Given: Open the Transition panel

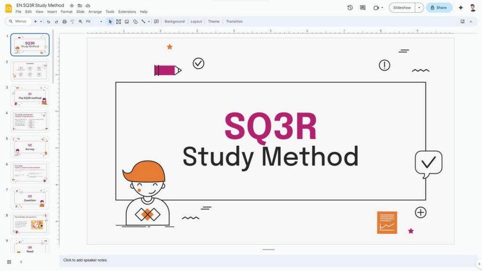Looking at the screenshot, I should (234, 21).
